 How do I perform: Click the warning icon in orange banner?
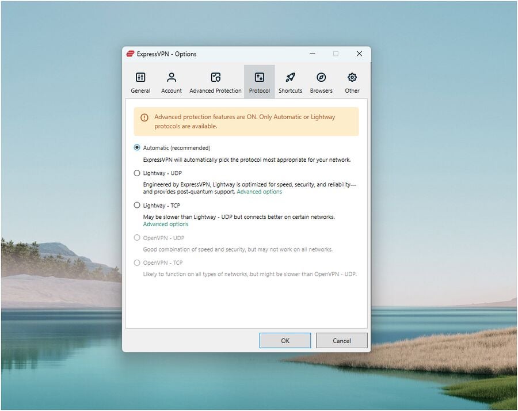click(144, 117)
